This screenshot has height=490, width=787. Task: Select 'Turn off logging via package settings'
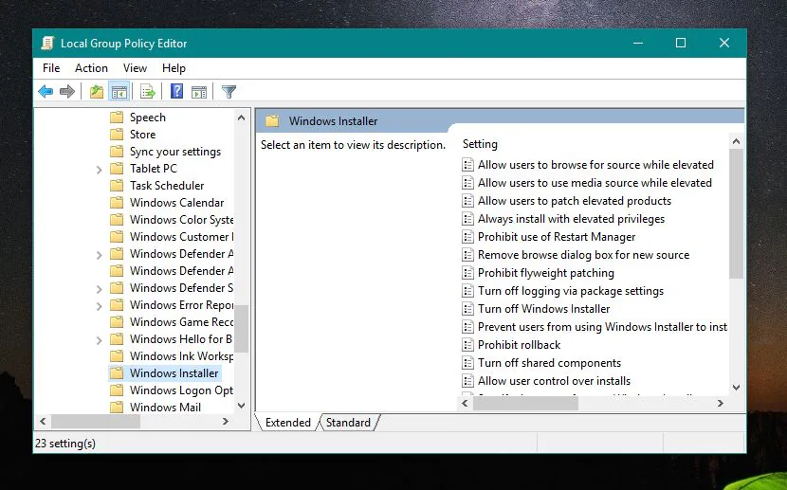571,291
